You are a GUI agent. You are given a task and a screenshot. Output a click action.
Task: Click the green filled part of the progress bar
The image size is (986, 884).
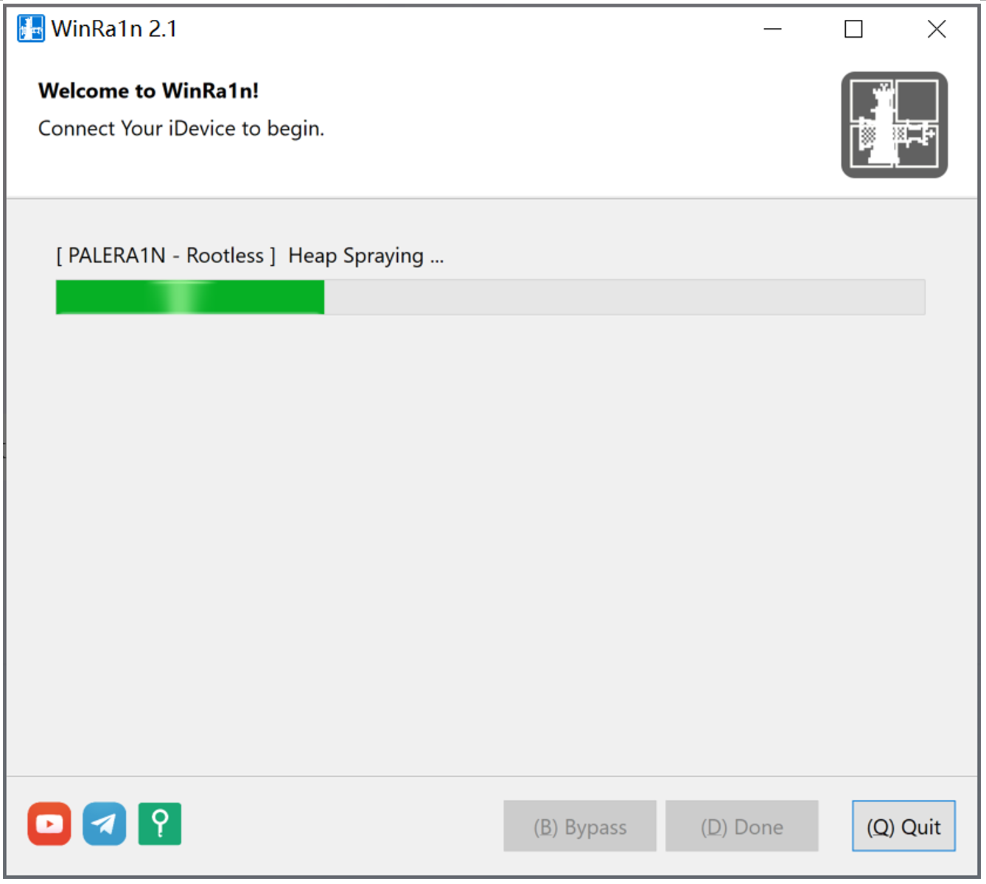[190, 297]
